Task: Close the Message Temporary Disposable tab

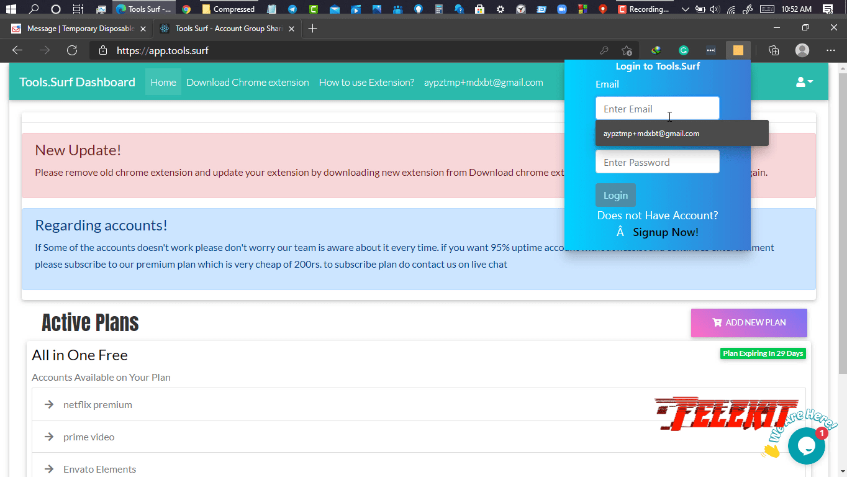Action: 143,29
